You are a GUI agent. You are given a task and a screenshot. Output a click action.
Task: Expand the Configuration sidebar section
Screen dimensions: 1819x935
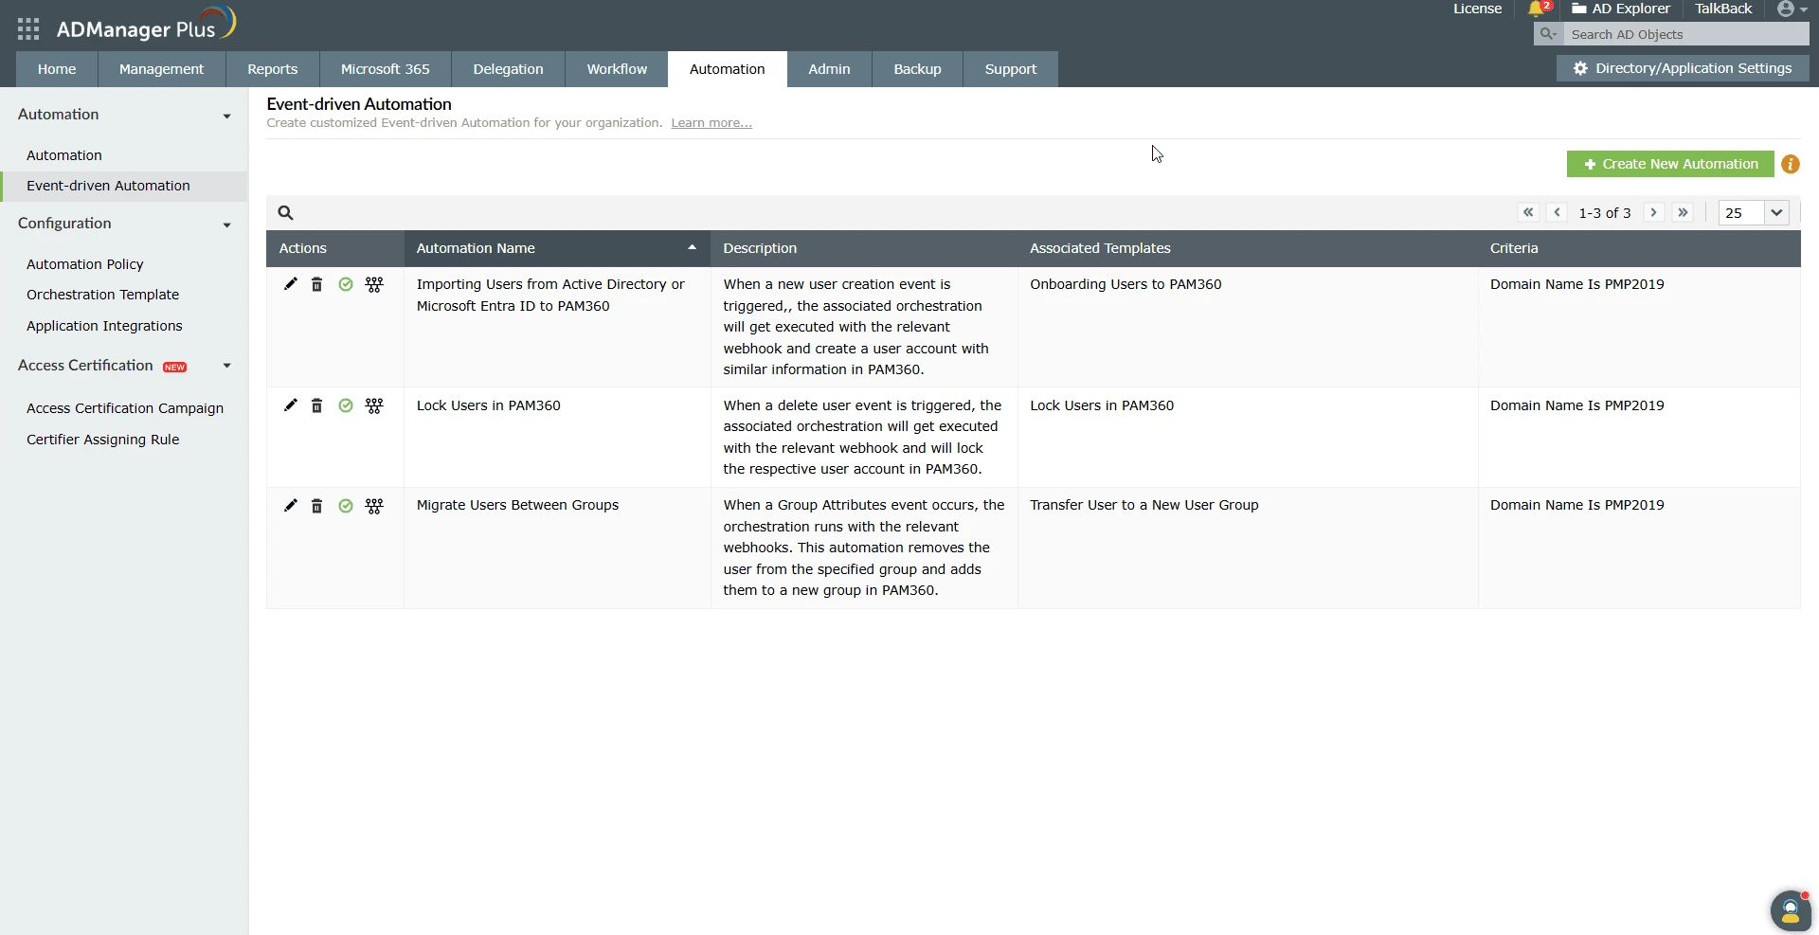[227, 225]
